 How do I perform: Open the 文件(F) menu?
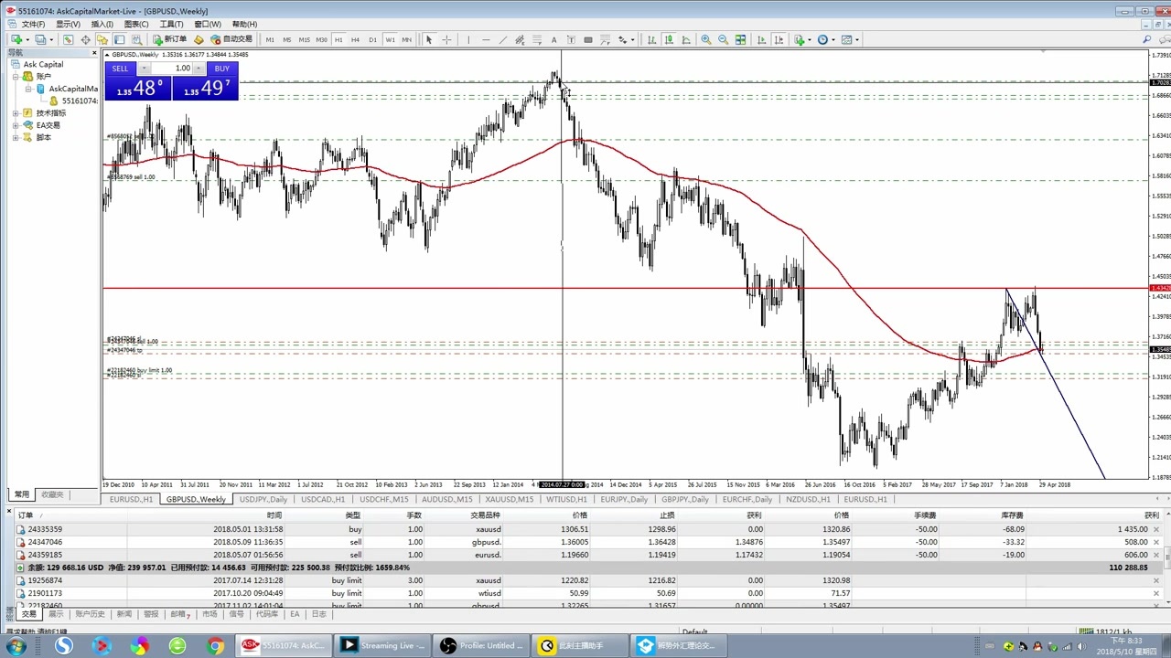[33, 24]
